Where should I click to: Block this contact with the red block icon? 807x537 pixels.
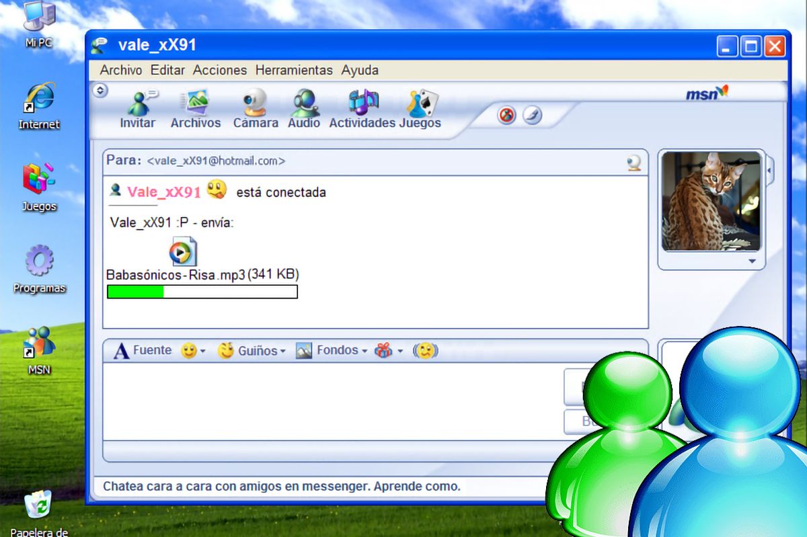(x=505, y=115)
